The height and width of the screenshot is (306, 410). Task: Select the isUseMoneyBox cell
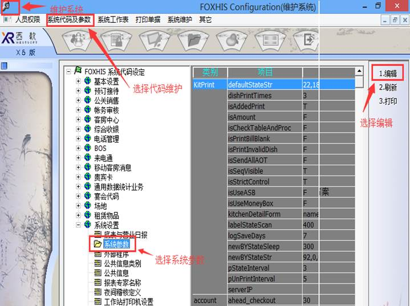(x=265, y=203)
